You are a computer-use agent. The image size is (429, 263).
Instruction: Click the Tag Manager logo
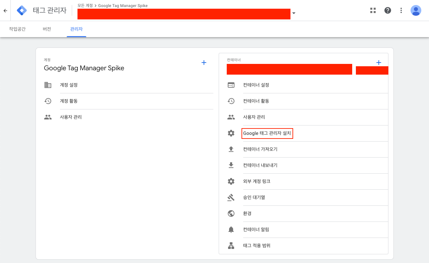(22, 10)
